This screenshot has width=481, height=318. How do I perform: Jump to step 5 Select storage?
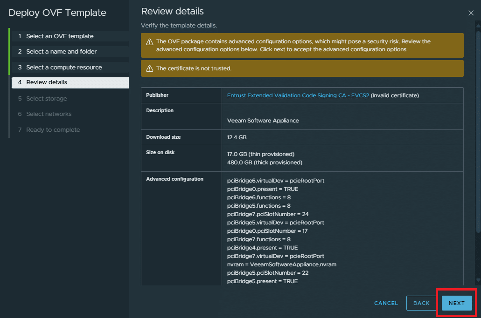46,99
